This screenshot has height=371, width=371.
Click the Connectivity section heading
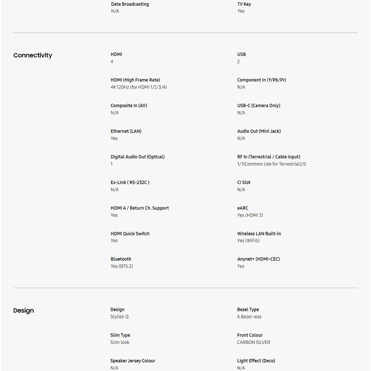tap(33, 55)
